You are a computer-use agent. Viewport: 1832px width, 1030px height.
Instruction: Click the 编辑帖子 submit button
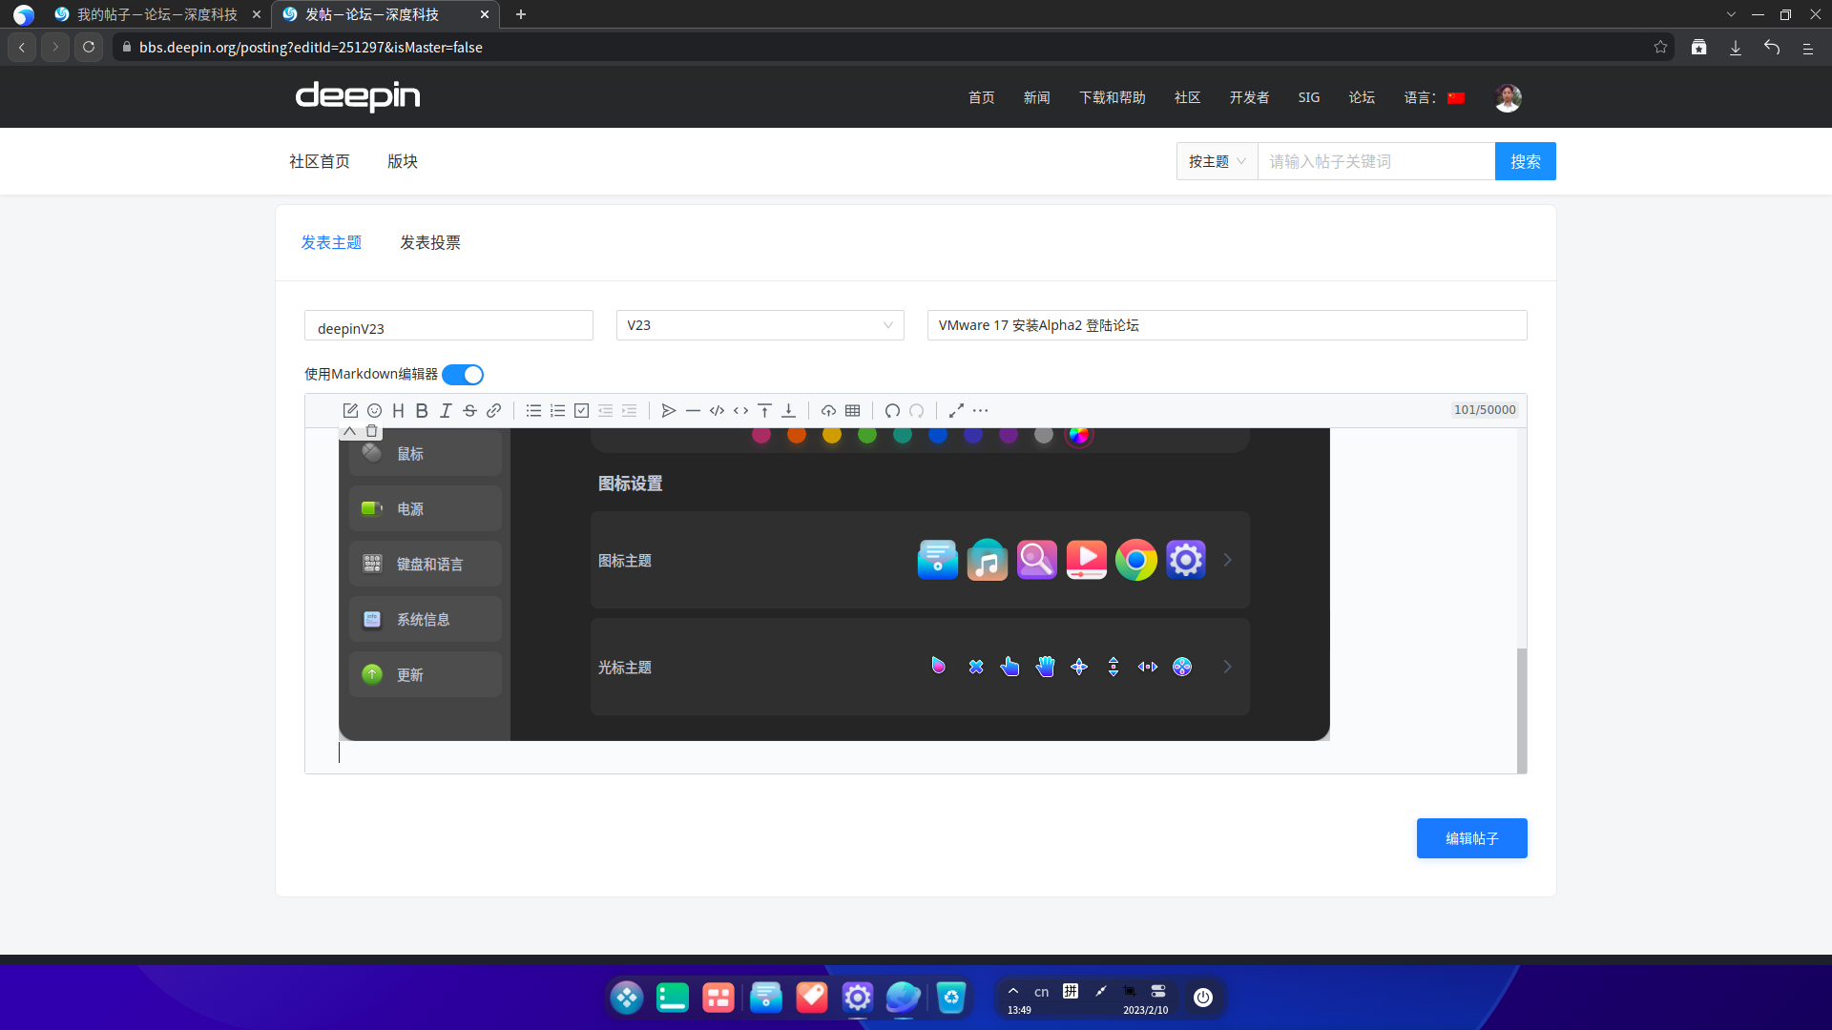pos(1471,838)
